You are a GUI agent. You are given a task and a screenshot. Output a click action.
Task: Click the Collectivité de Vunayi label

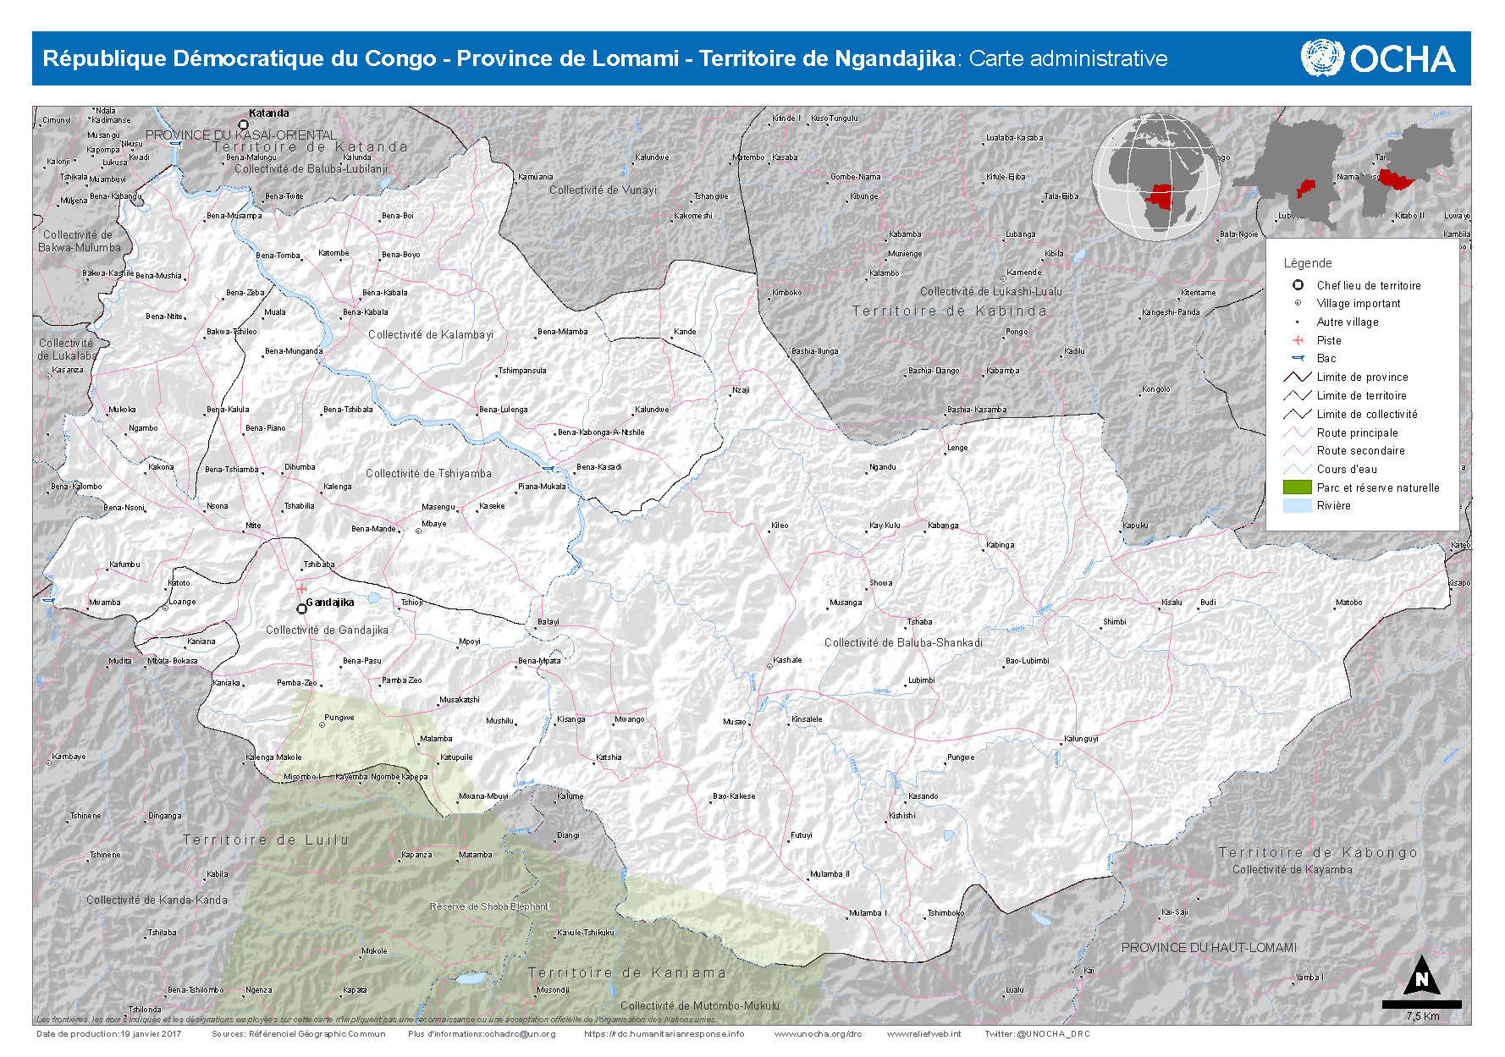pyautogui.click(x=603, y=190)
